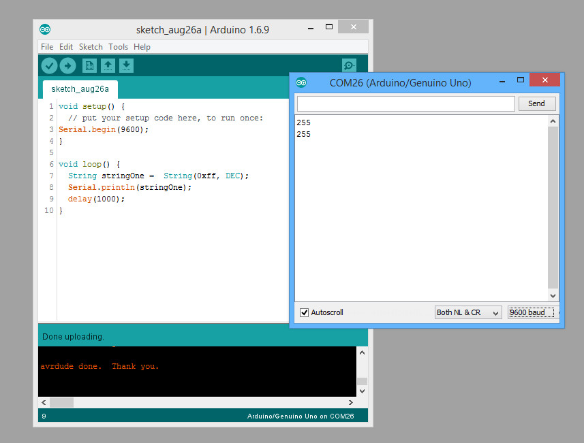This screenshot has height=443, width=584.
Task: Click line number 10 in the gutter
Action: (x=49, y=210)
